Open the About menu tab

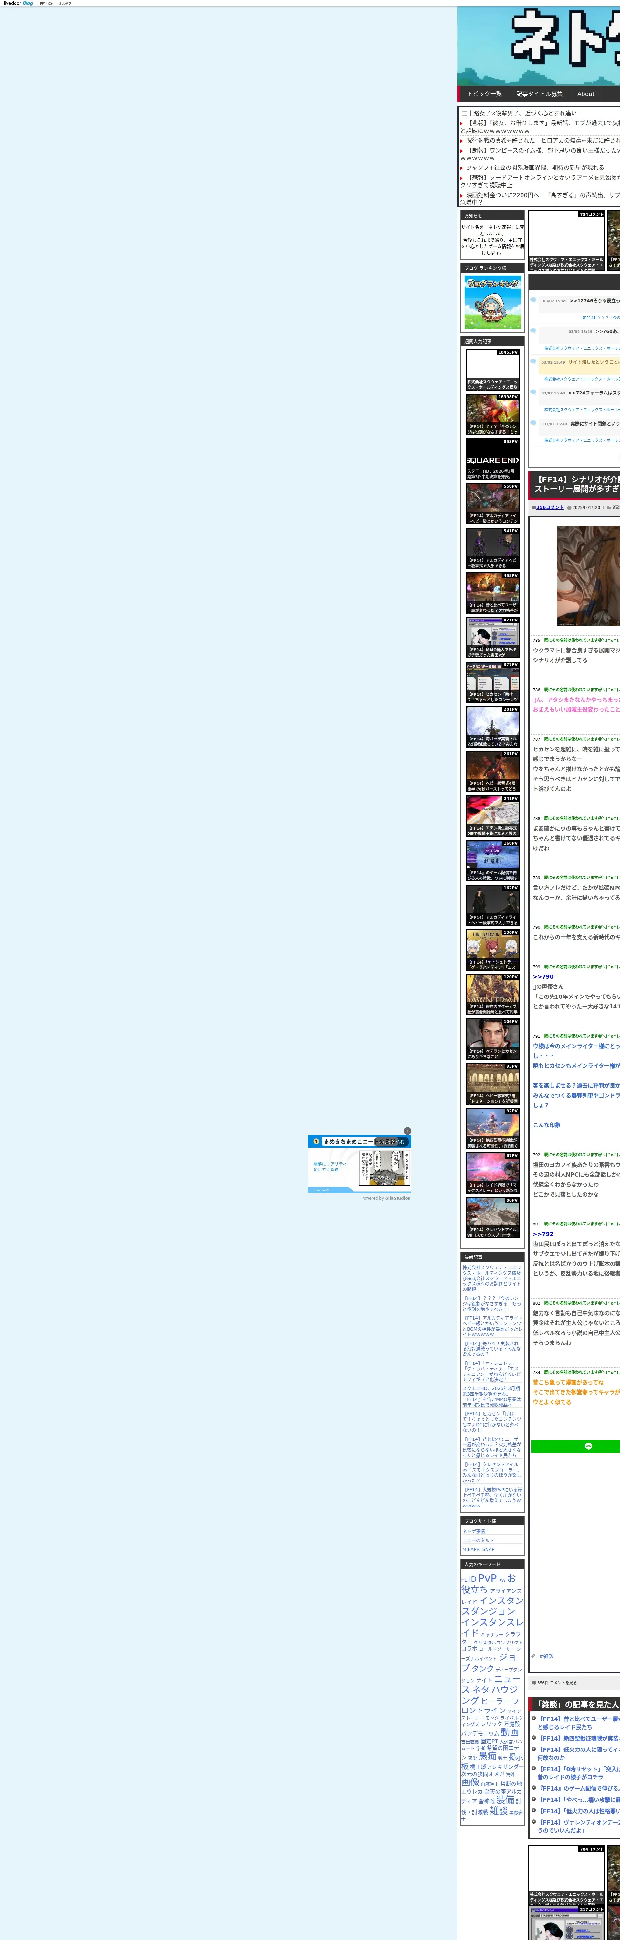click(x=585, y=94)
